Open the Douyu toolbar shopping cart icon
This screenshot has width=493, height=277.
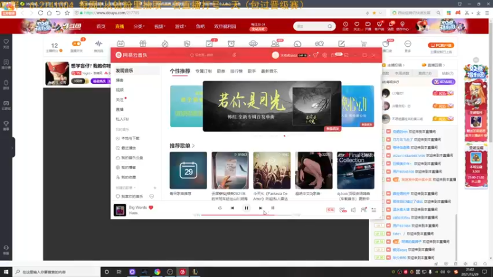point(364,44)
